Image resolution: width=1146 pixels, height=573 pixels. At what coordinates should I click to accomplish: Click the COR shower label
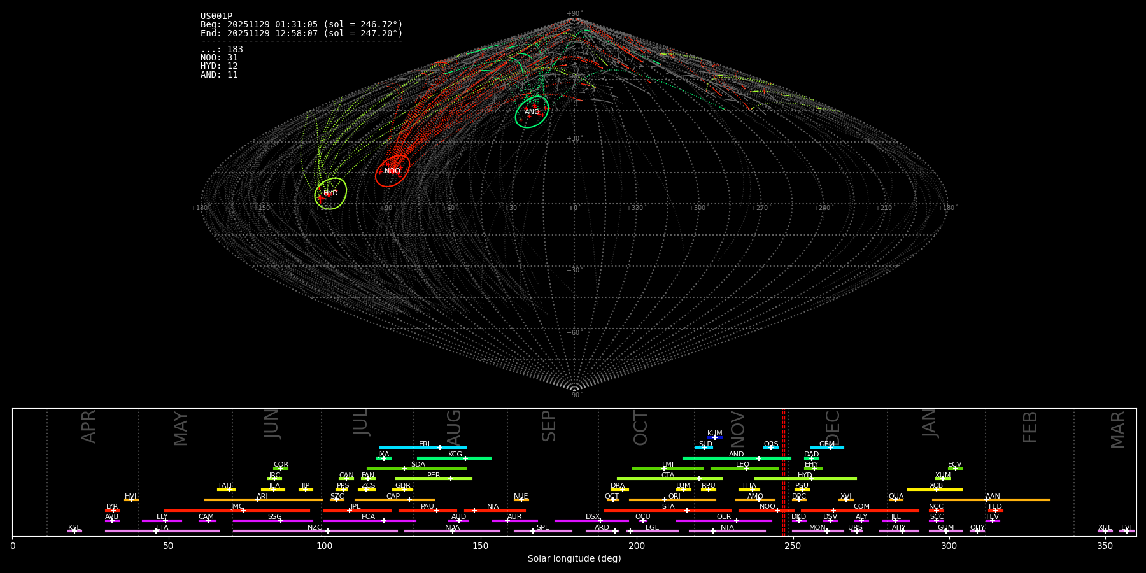(281, 465)
